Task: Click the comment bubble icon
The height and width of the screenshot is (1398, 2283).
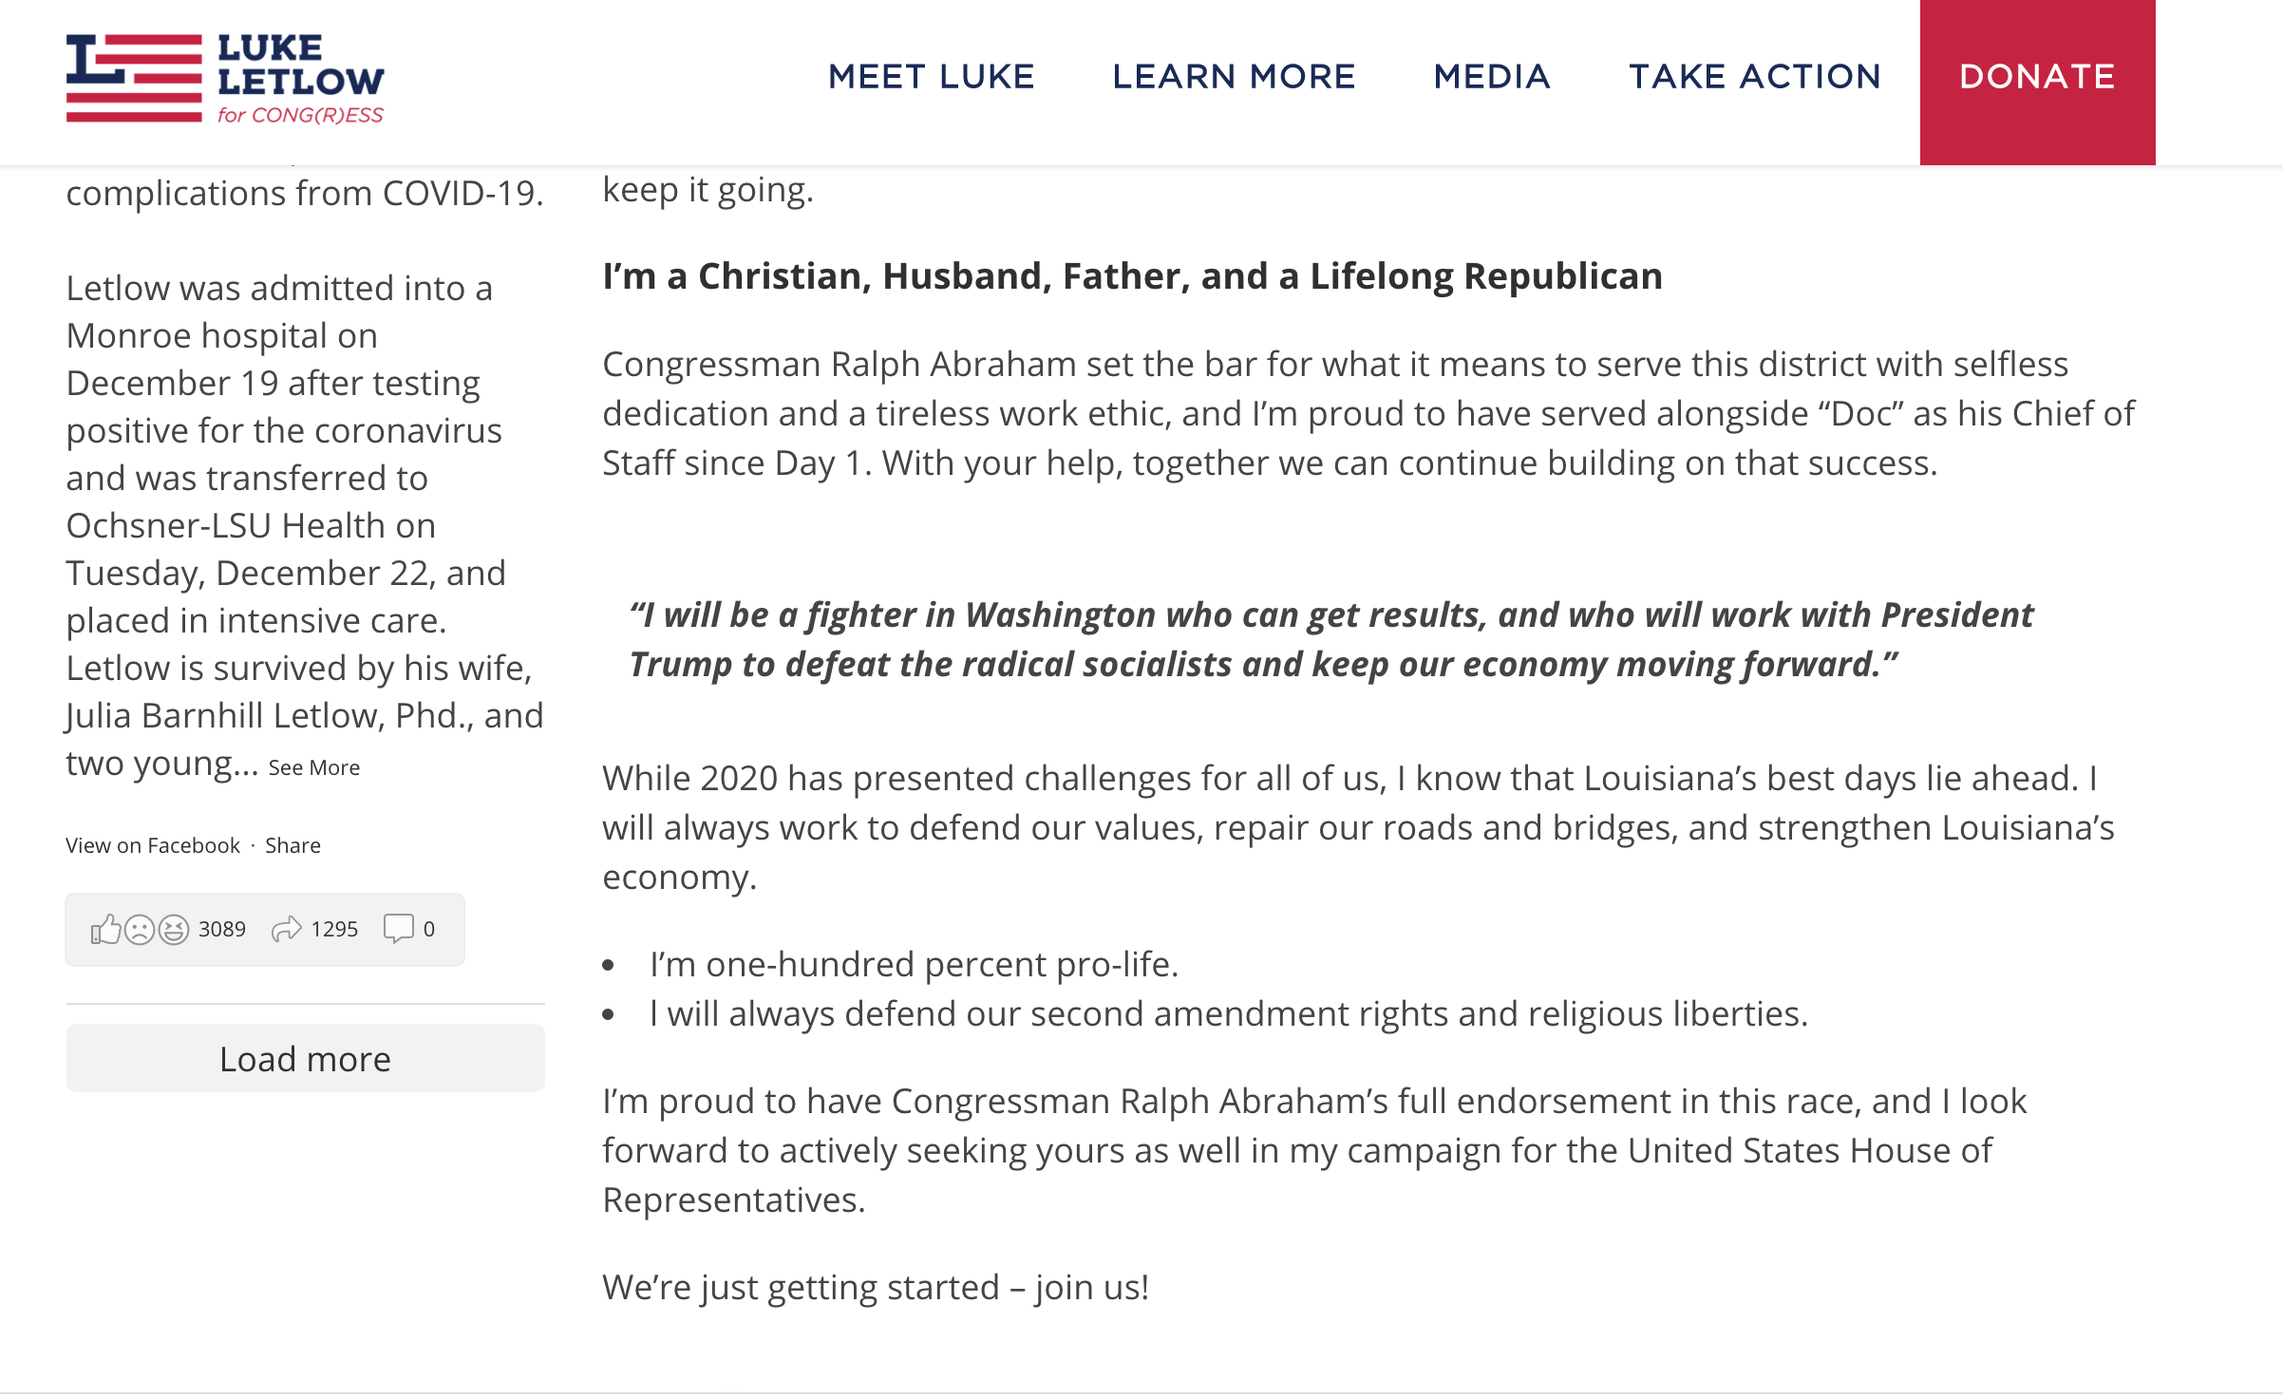Action: pyautogui.click(x=398, y=928)
